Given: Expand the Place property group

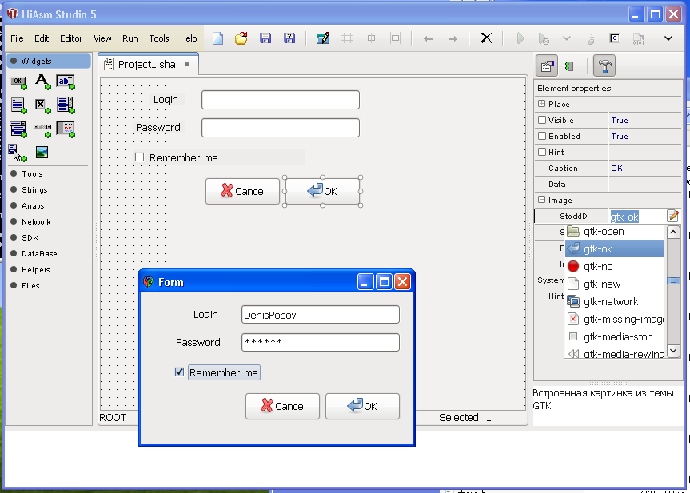Looking at the screenshot, I should 541,105.
